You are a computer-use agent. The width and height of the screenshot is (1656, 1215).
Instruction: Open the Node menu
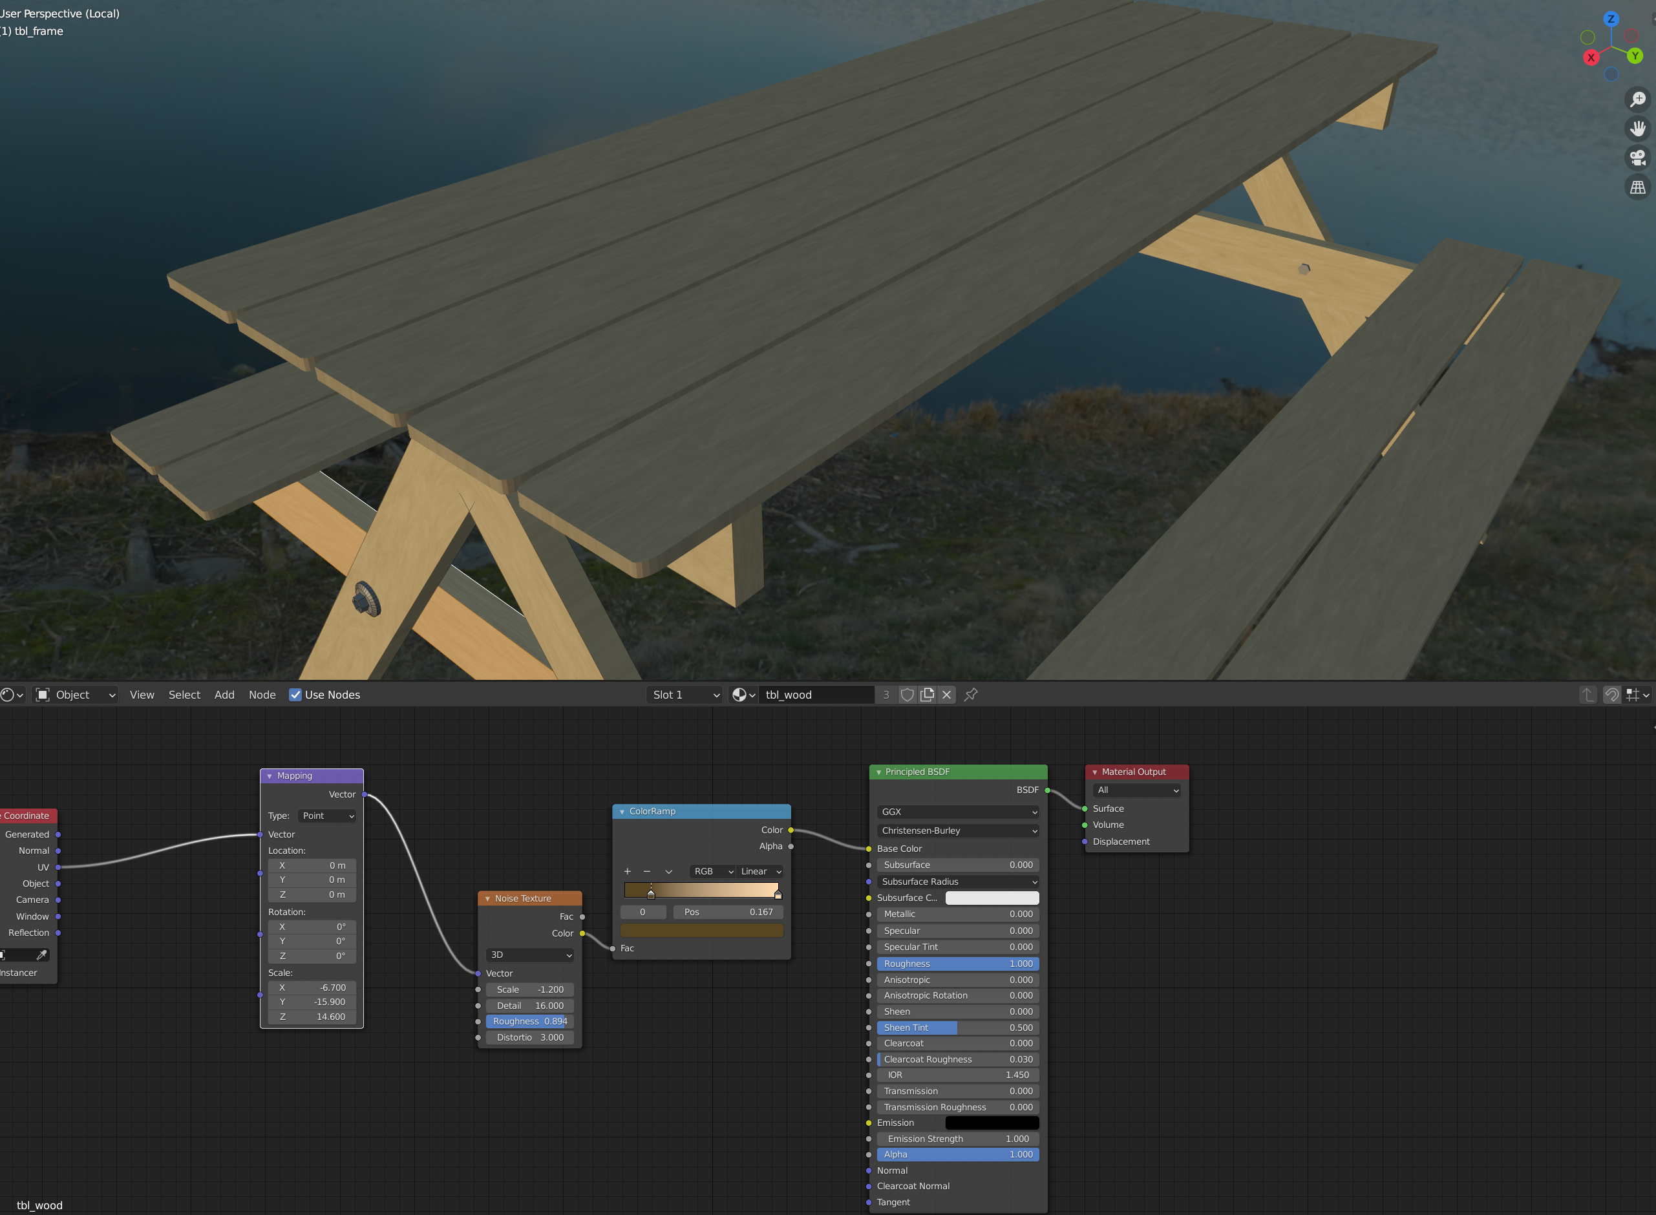coord(262,695)
